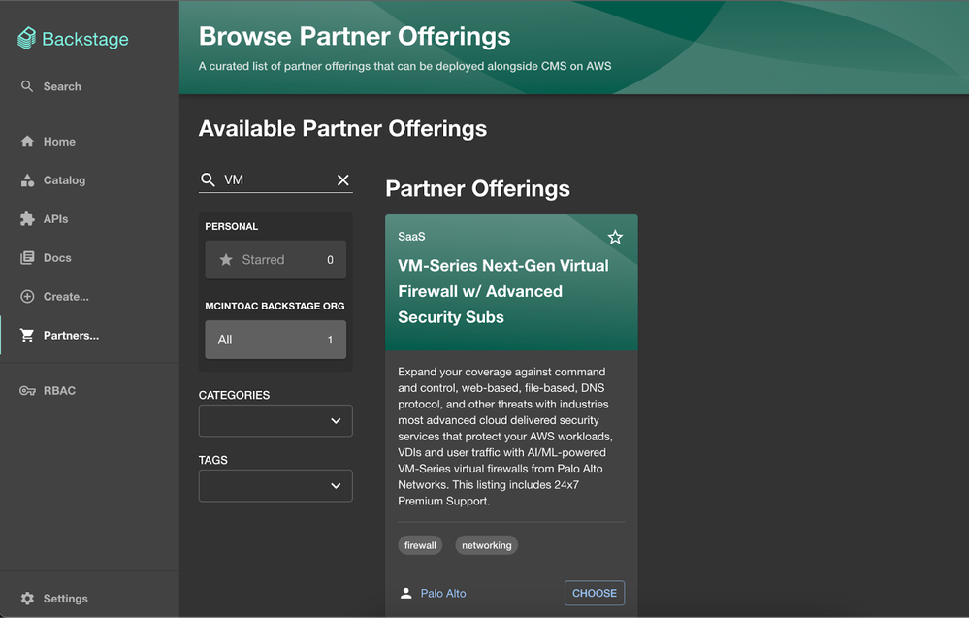The width and height of the screenshot is (969, 618).
Task: Go to Home in sidebar
Action: (89, 142)
